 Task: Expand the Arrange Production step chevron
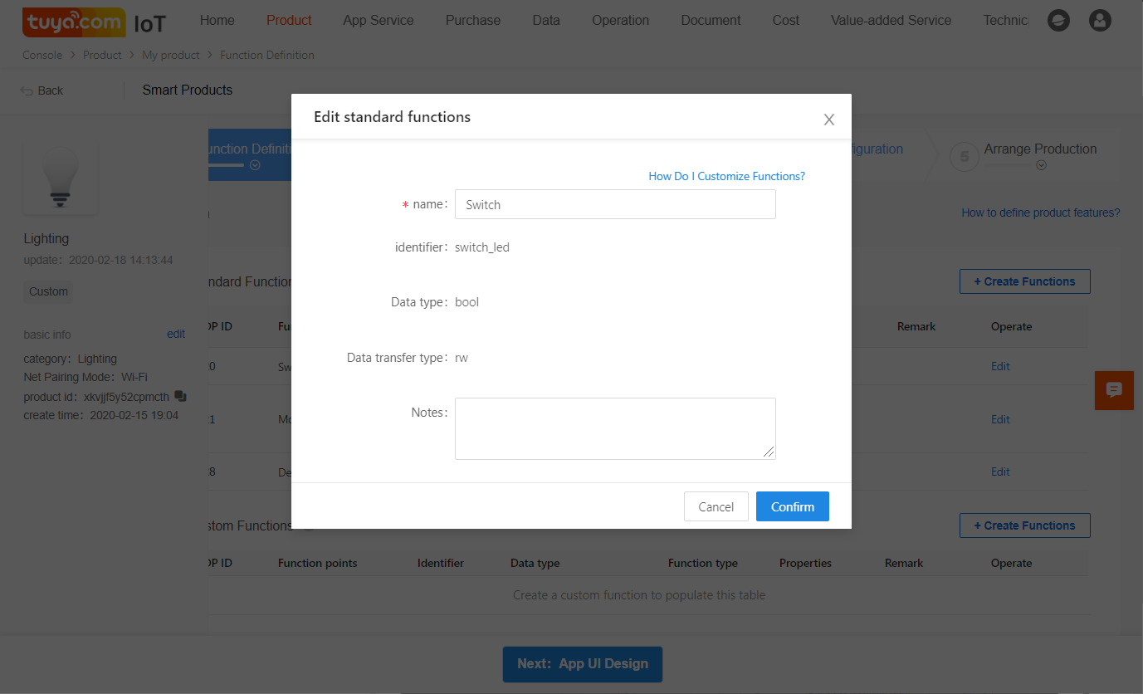click(1041, 165)
